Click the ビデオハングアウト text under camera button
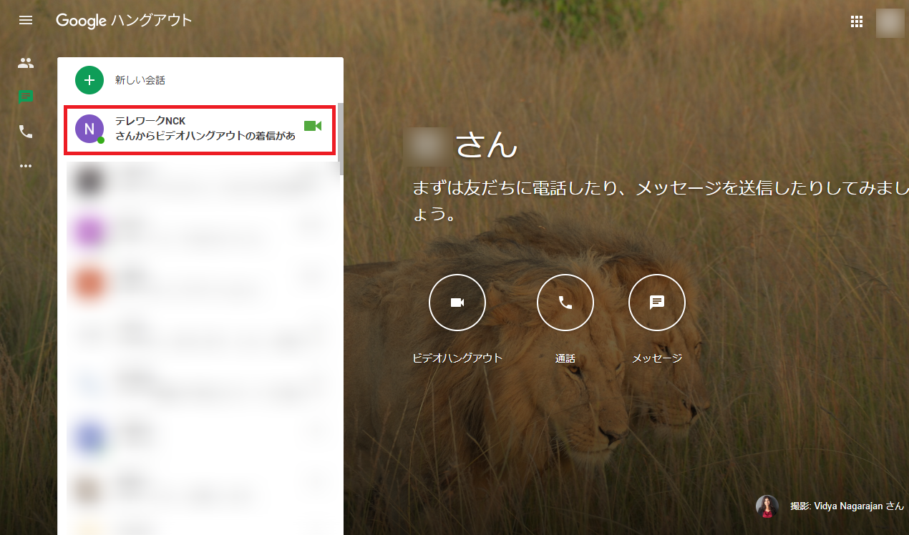Viewport: 909px width, 535px height. (x=457, y=358)
